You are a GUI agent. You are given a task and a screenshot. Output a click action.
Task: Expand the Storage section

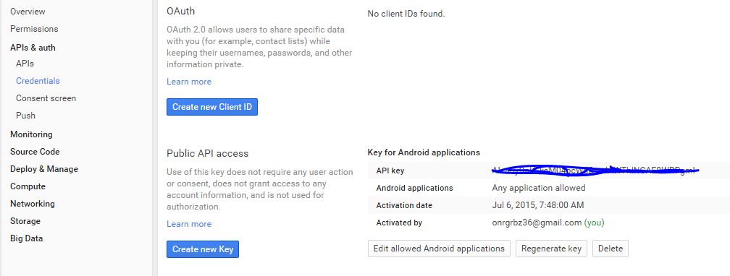click(x=25, y=221)
